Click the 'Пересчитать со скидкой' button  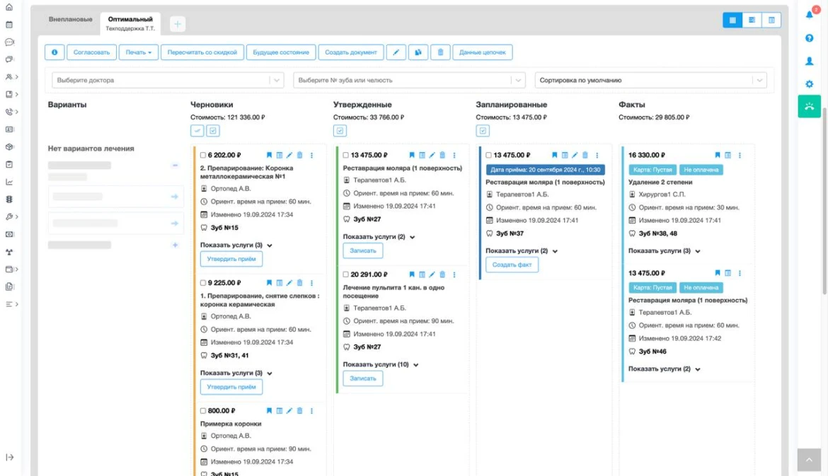pyautogui.click(x=202, y=52)
